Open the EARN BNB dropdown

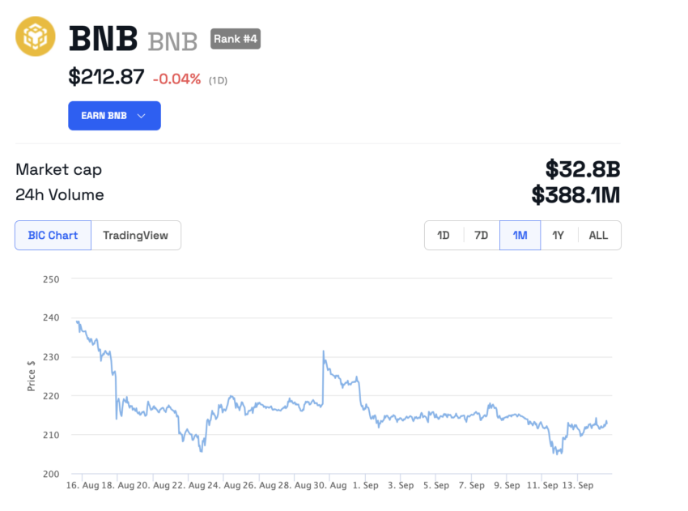[113, 115]
